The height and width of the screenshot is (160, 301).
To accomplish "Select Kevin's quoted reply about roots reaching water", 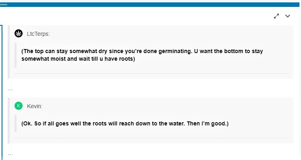I will coord(125,123).
